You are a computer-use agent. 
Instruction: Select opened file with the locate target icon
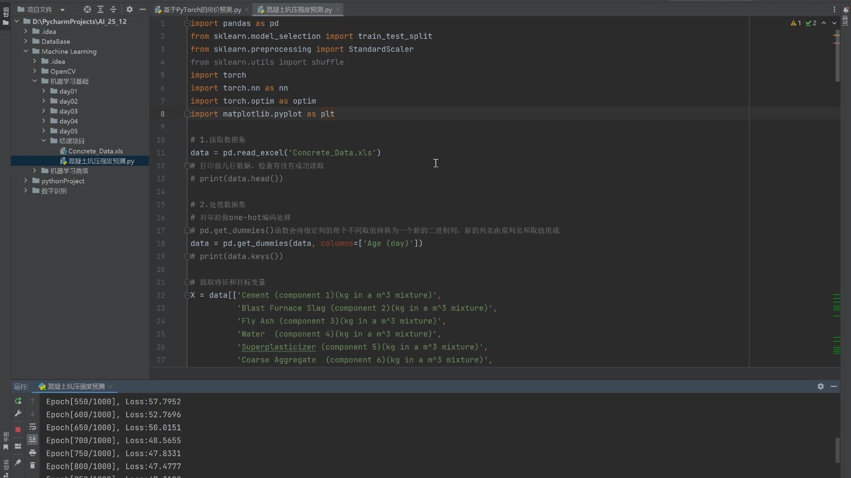coord(87,9)
